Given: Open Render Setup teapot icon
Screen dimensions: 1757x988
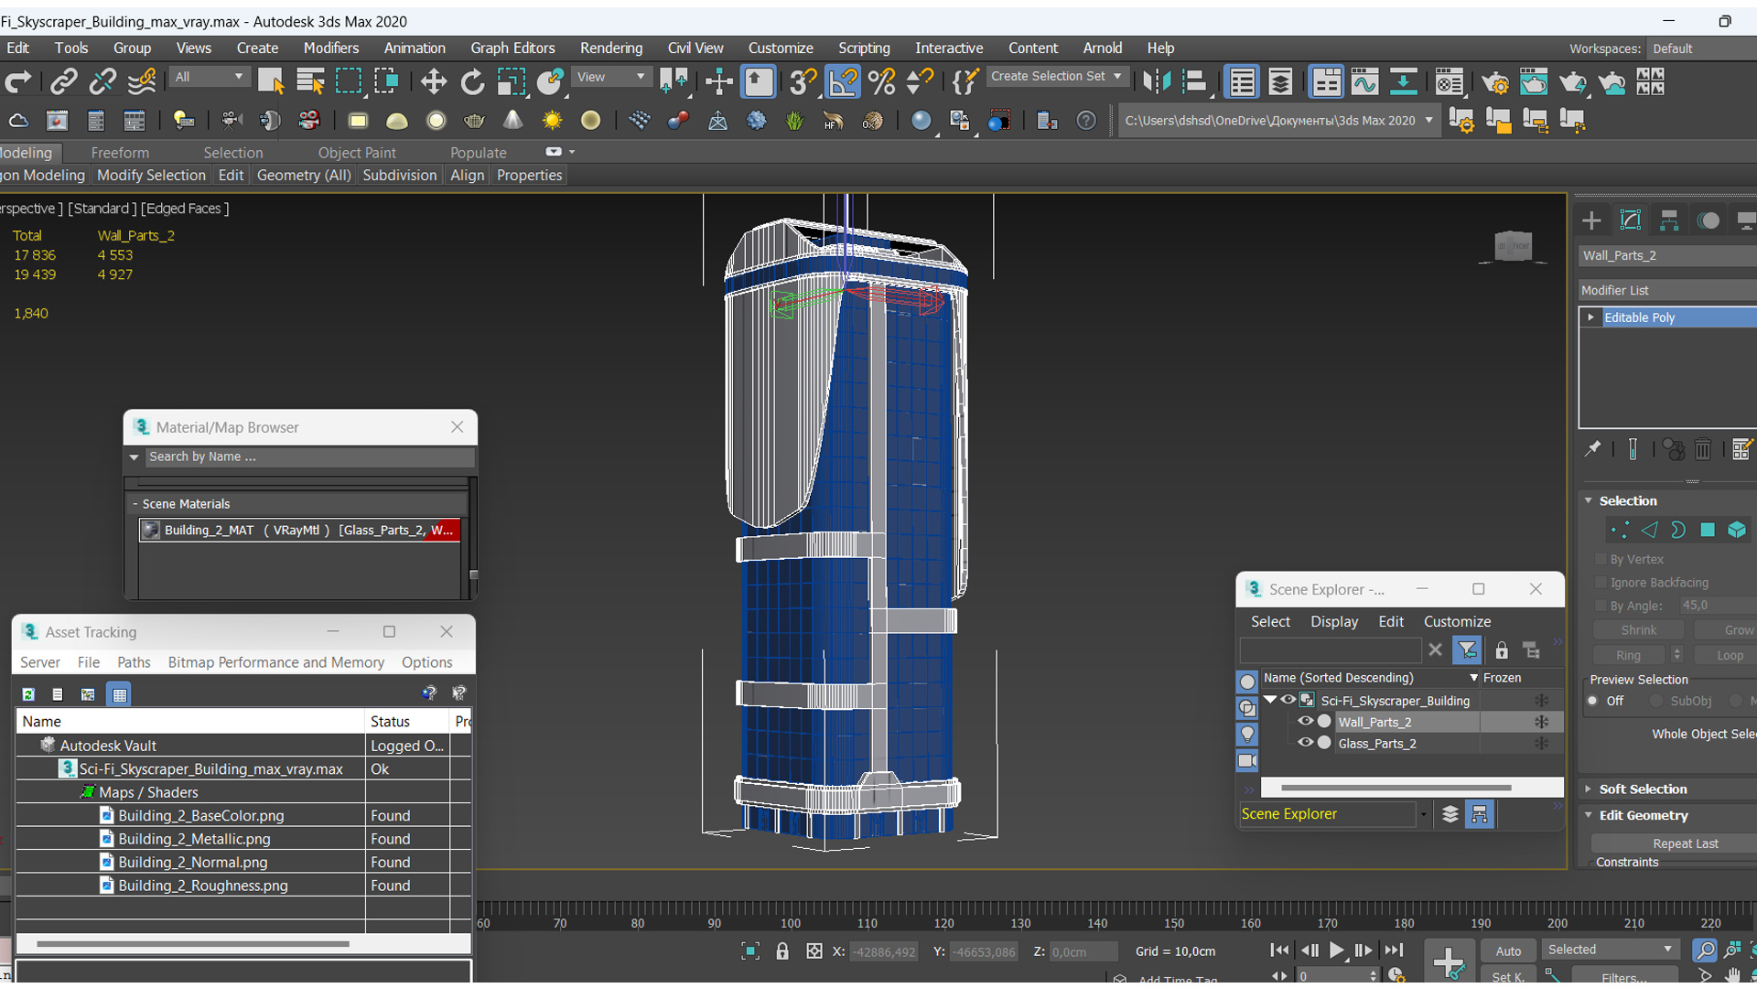Looking at the screenshot, I should pyautogui.click(x=1495, y=82).
